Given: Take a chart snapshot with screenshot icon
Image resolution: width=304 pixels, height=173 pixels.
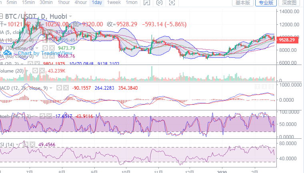Looking at the screenshot, I should point(172,3).
